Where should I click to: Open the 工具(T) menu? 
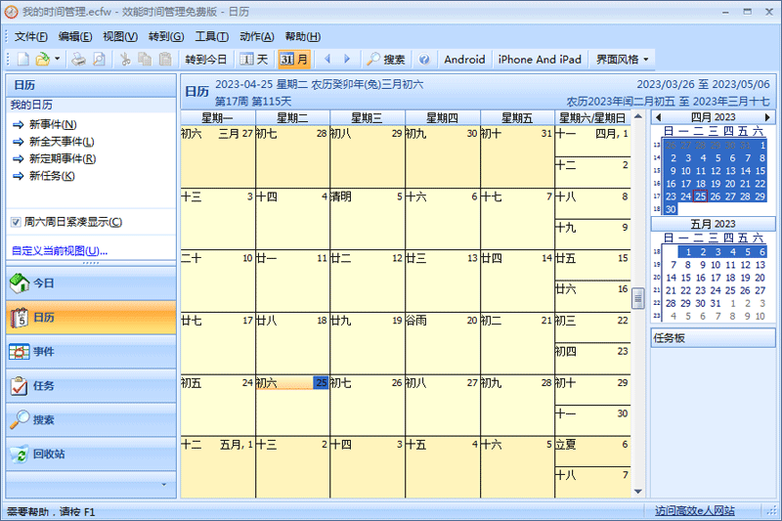click(x=211, y=36)
